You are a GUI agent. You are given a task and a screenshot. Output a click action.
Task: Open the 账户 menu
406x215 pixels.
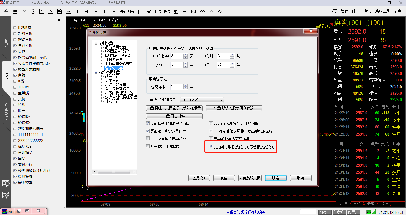(x=356, y=11)
